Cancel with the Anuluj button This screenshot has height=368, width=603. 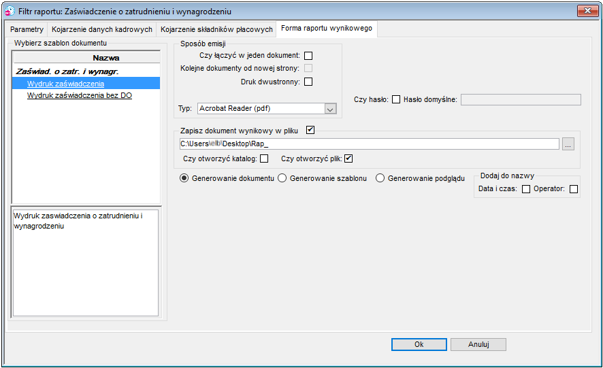[x=478, y=345]
